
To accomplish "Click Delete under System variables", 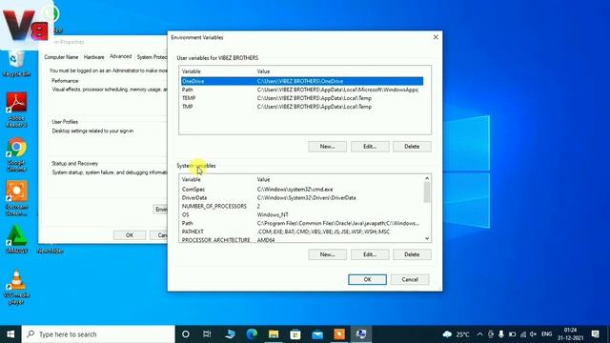I will click(412, 254).
